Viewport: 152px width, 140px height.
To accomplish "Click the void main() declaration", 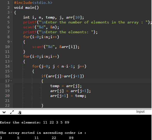I will [x=26, y=7].
